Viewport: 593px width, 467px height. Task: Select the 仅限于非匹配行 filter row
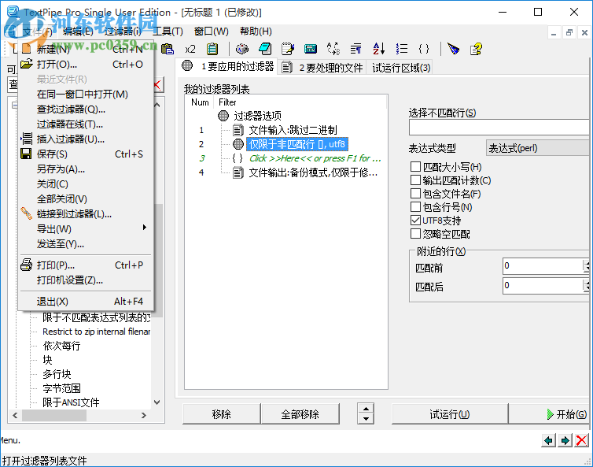pyautogui.click(x=296, y=144)
